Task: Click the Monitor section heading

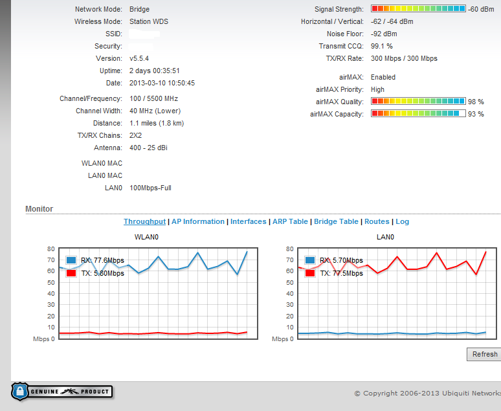Action: pyautogui.click(x=39, y=209)
